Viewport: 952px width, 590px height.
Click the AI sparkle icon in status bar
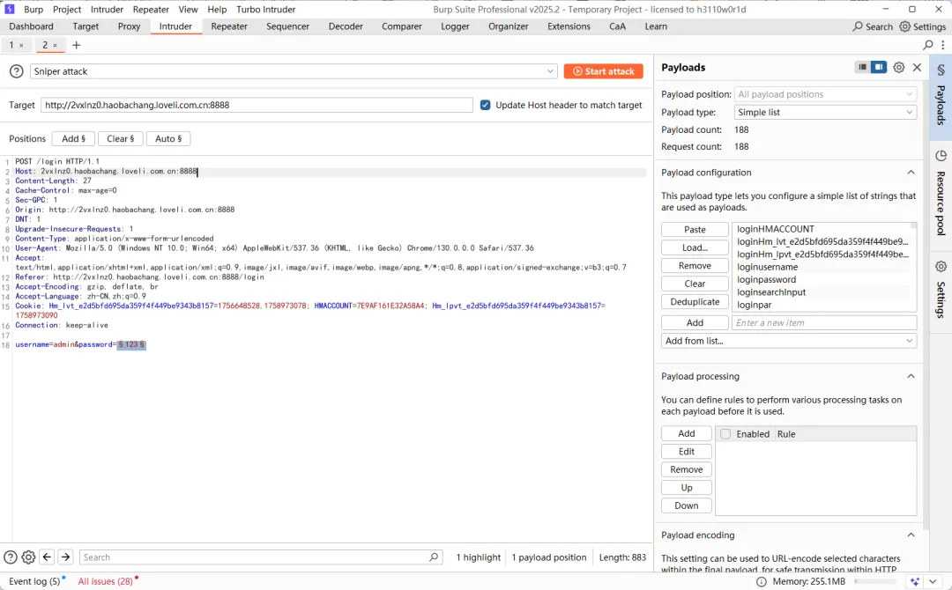point(915,581)
